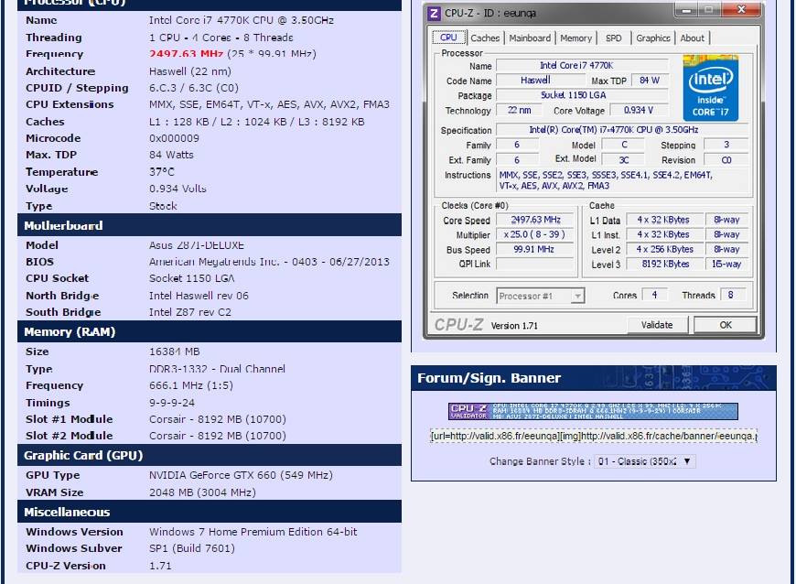Click the Bus Speed field '99.91 MHz'
The image size is (796, 584).
pos(535,249)
